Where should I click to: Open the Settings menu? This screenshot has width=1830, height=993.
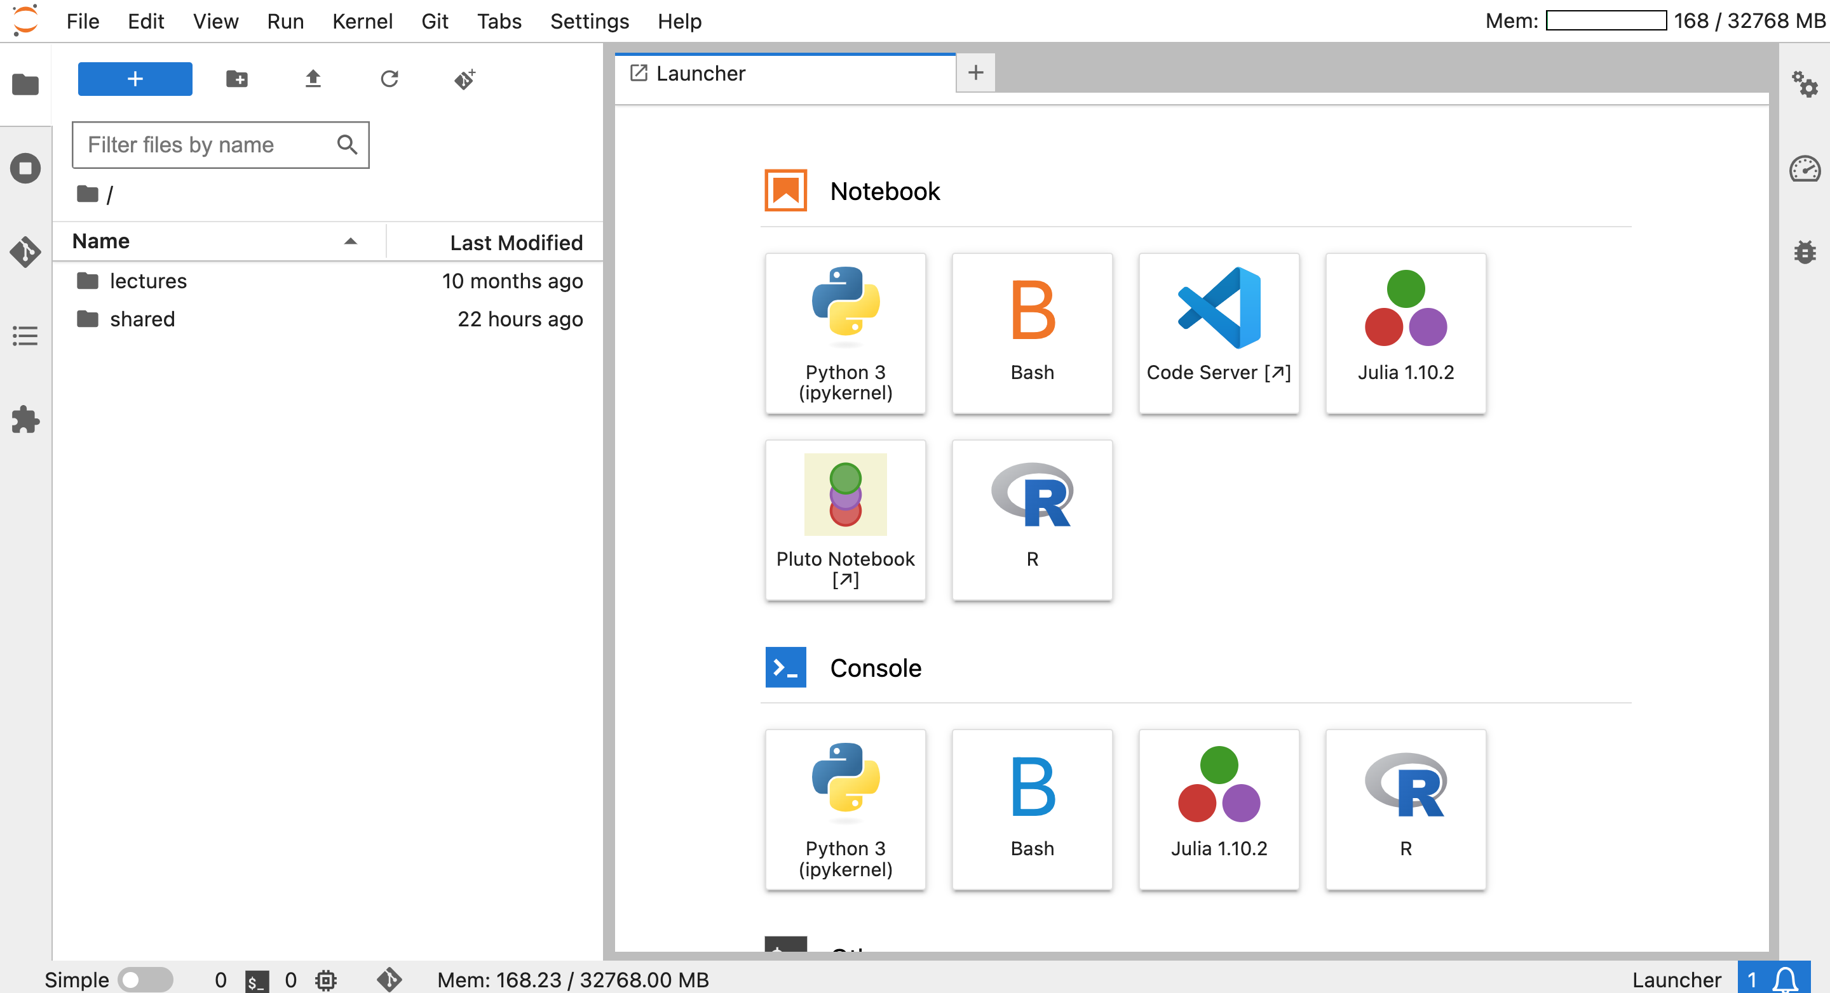pos(589,22)
